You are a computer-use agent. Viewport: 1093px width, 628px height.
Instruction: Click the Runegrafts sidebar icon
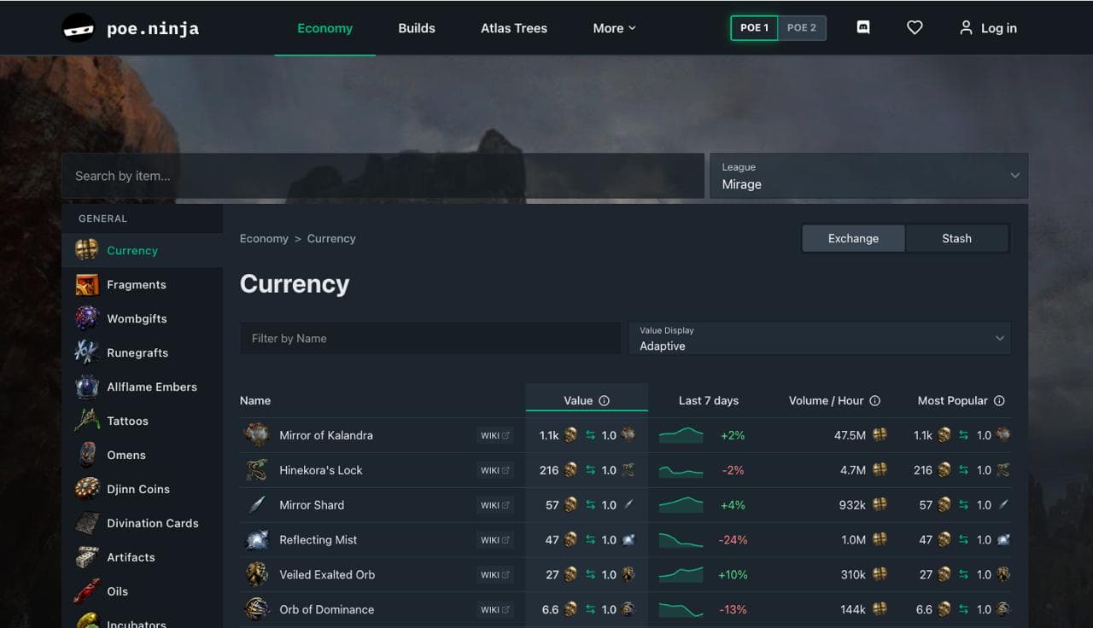pyautogui.click(x=87, y=352)
